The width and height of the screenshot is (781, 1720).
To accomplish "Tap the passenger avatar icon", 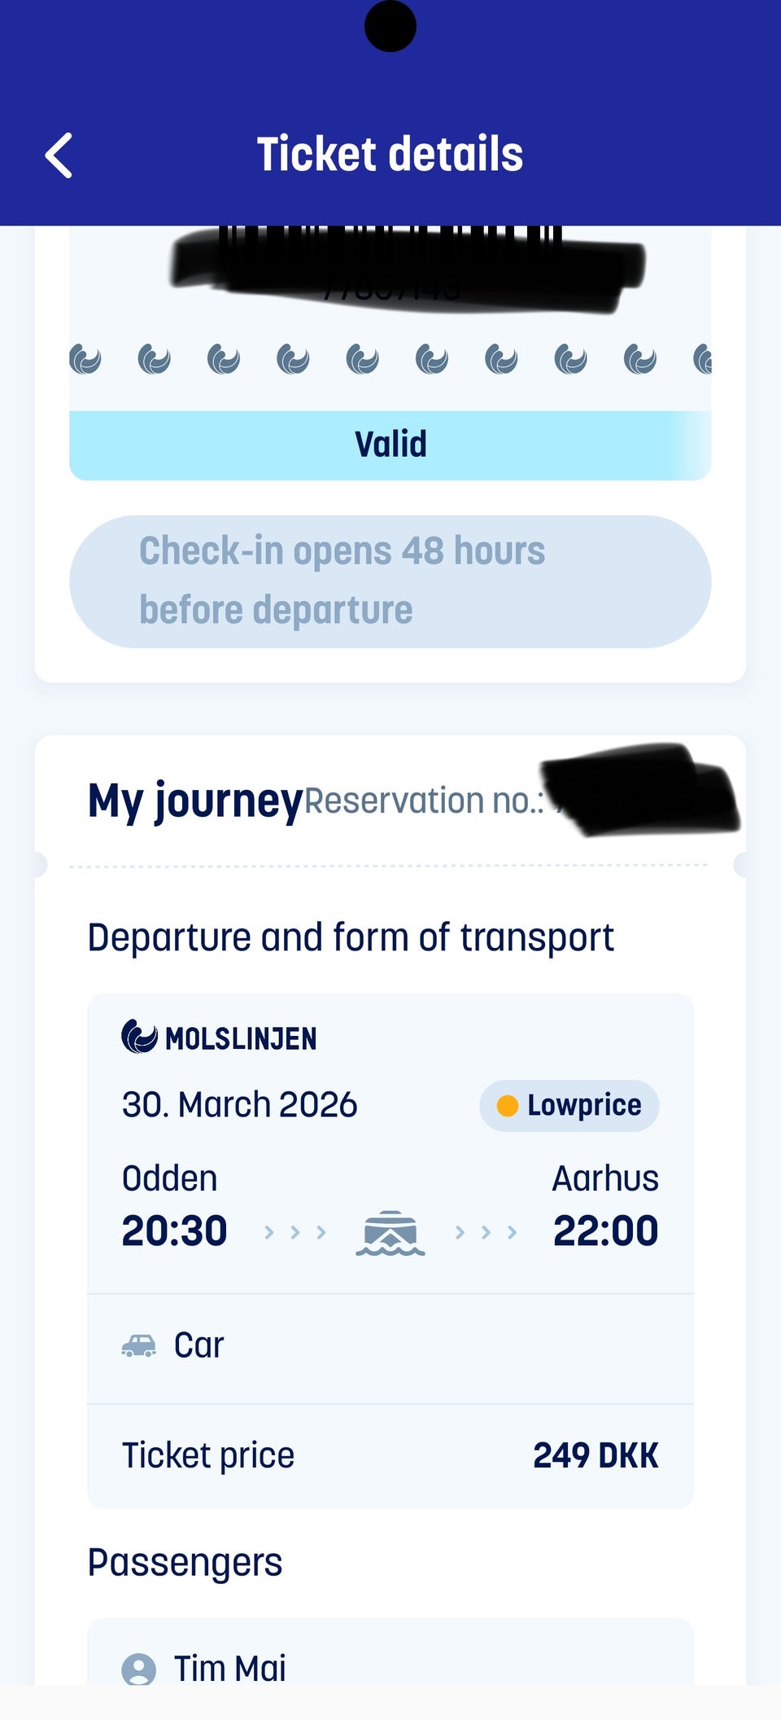I will point(139,1669).
